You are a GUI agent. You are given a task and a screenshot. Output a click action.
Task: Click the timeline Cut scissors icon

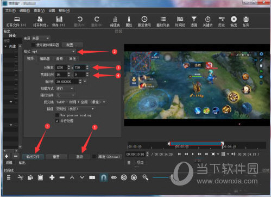(21, 177)
